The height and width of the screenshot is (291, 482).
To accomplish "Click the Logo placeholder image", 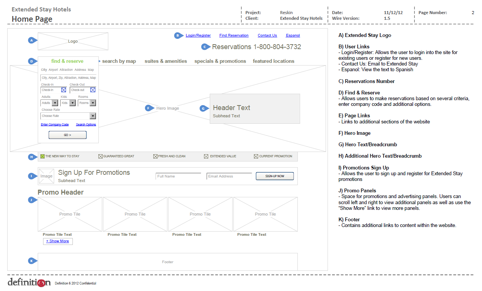I will coord(73,41).
